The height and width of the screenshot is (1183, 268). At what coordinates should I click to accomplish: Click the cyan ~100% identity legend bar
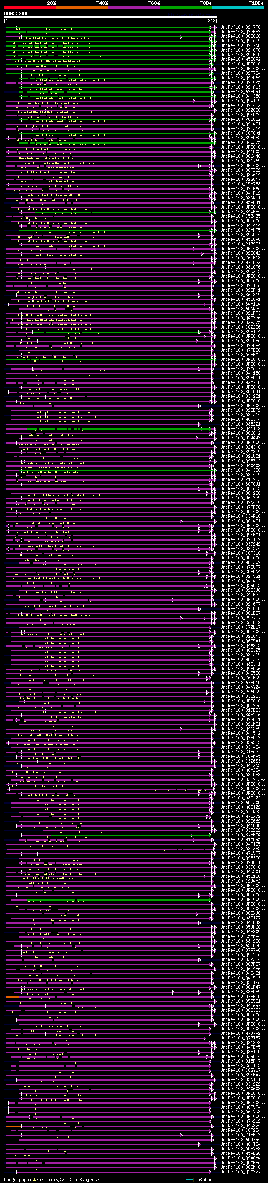click(x=238, y=8)
